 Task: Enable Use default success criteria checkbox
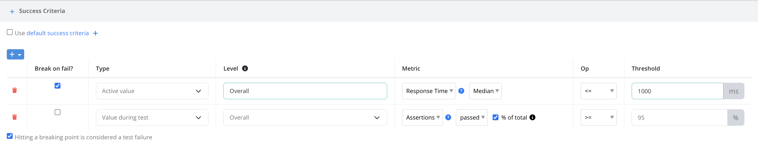[10, 32]
